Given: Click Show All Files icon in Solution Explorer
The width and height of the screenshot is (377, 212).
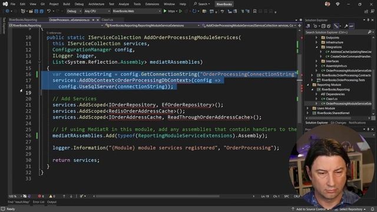Looking at the screenshot, I should 329,26.
